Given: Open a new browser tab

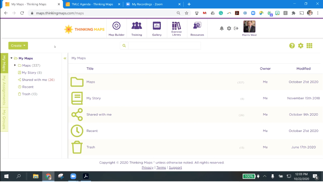Looking at the screenshot, I should [x=189, y=4].
